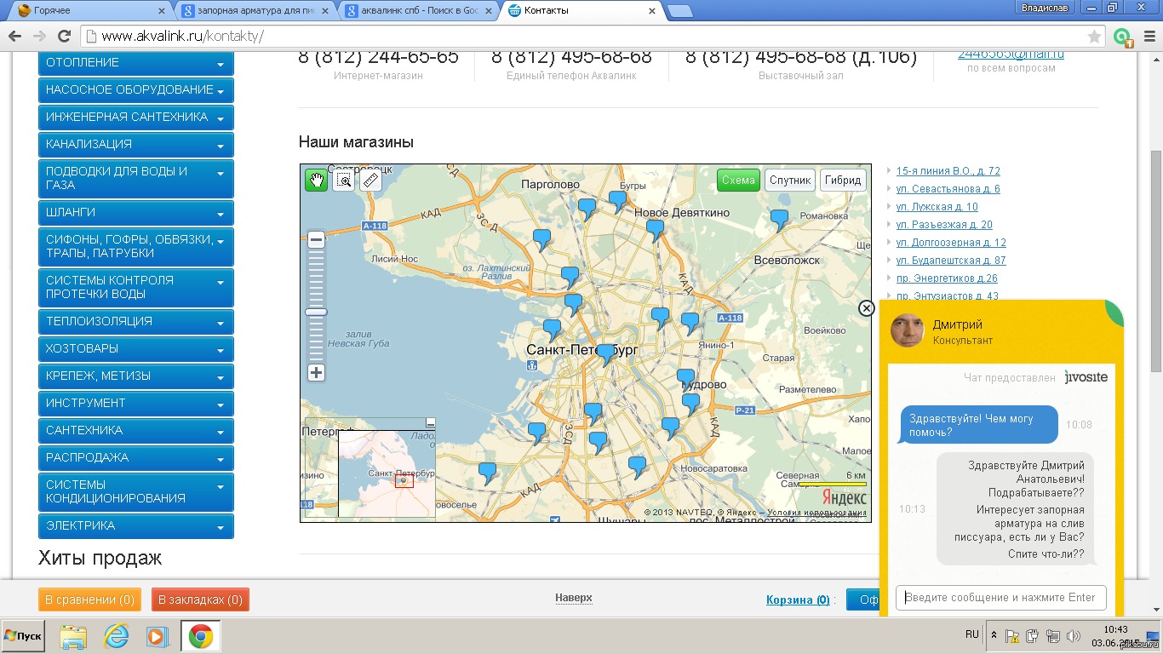The height and width of the screenshot is (654, 1163).
Task: Click the chat message input field
Action: pos(1001,598)
